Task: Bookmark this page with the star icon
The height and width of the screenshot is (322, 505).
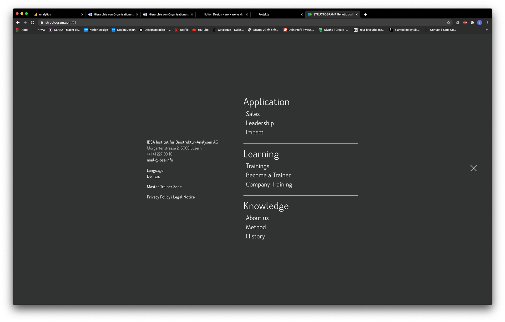Action: (x=448, y=23)
